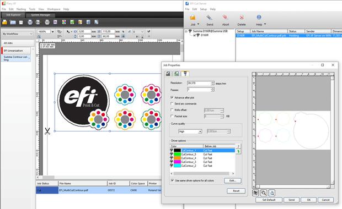
Task: Click the Reset button in Job Properties
Action: pyautogui.click(x=236, y=191)
